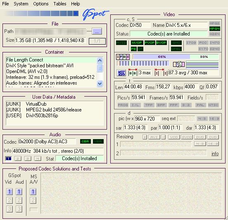Click the audio Codec field 0x2000 Dolby AC3

tap(47, 142)
